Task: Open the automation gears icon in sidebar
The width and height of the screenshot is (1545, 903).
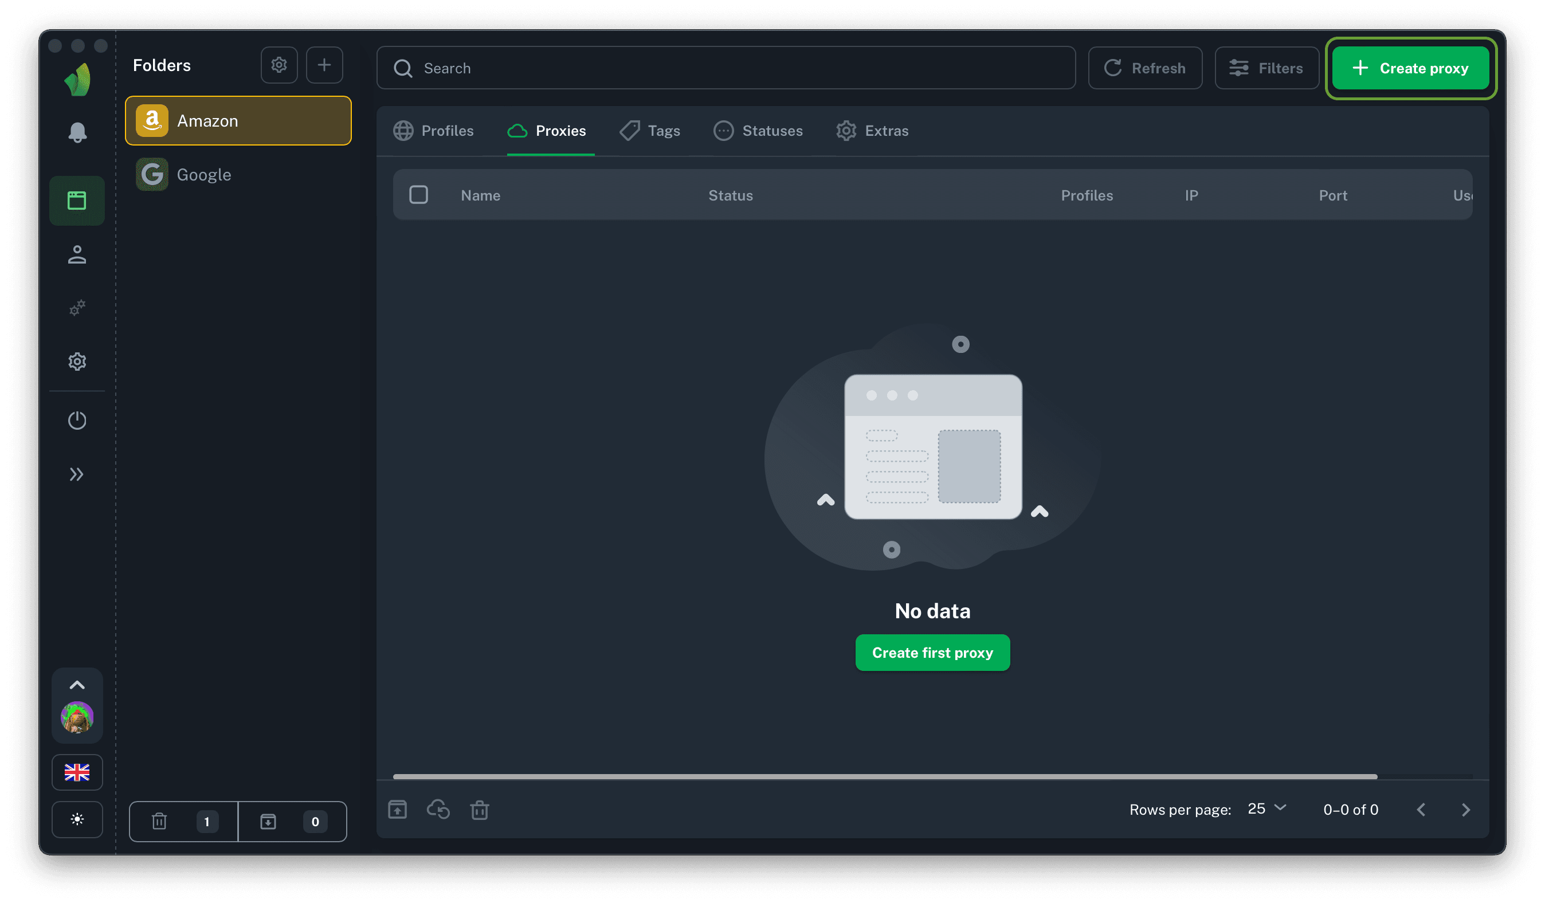Action: click(x=77, y=308)
